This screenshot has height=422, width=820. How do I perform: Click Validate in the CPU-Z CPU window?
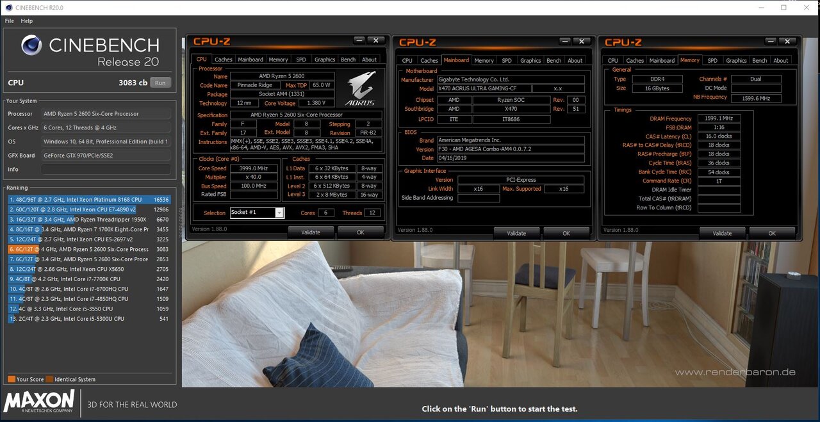tap(311, 232)
